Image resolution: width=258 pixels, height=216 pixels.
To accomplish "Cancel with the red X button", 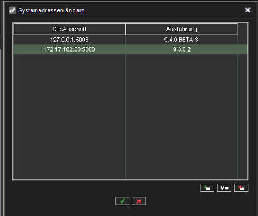I will click(139, 201).
